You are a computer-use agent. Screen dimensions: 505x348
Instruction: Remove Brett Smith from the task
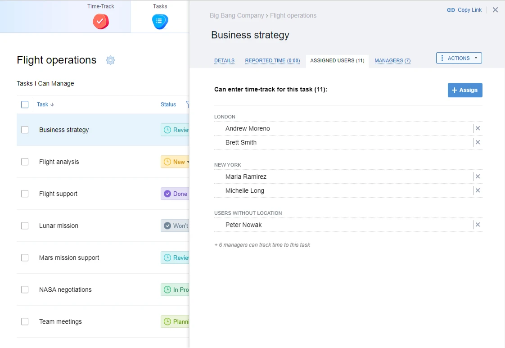coord(478,143)
